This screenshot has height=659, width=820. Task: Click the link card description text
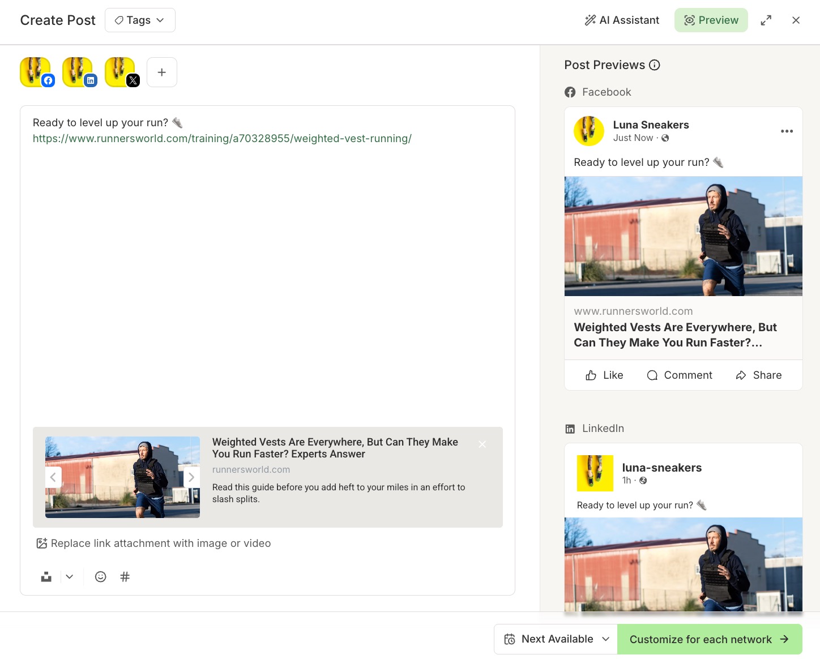pyautogui.click(x=339, y=493)
